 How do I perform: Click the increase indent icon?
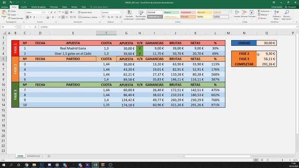click(x=75, y=17)
